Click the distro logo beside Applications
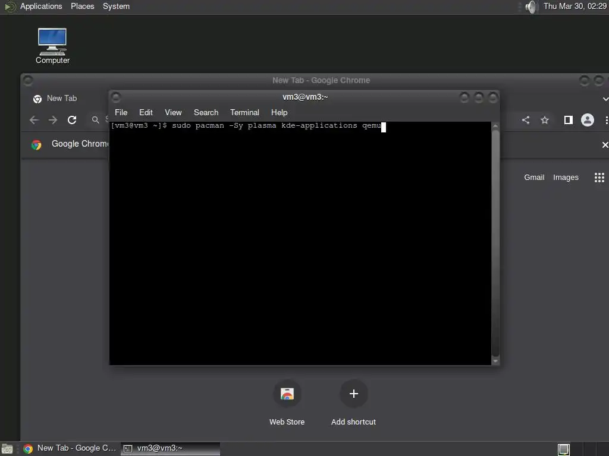Screen dimensions: 609x456 point(10,7)
